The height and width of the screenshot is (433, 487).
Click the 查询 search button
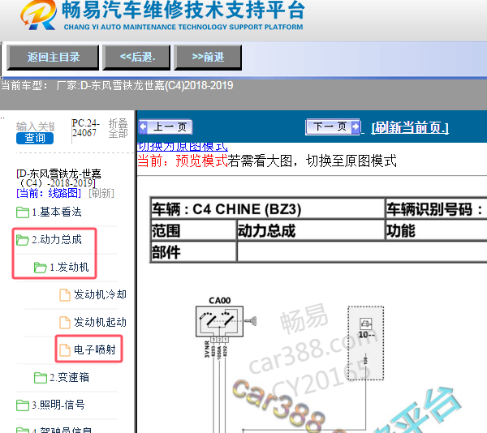click(35, 138)
